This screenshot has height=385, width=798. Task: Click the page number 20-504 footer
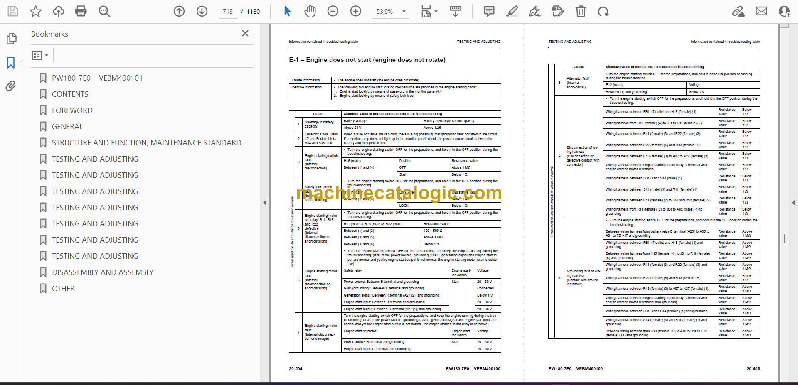tap(296, 368)
